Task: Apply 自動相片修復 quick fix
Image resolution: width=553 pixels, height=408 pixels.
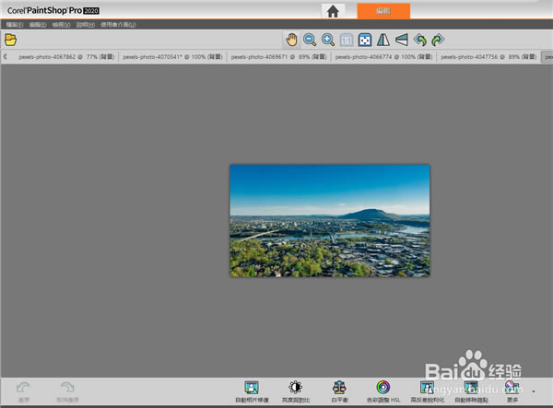Action: 251,389
